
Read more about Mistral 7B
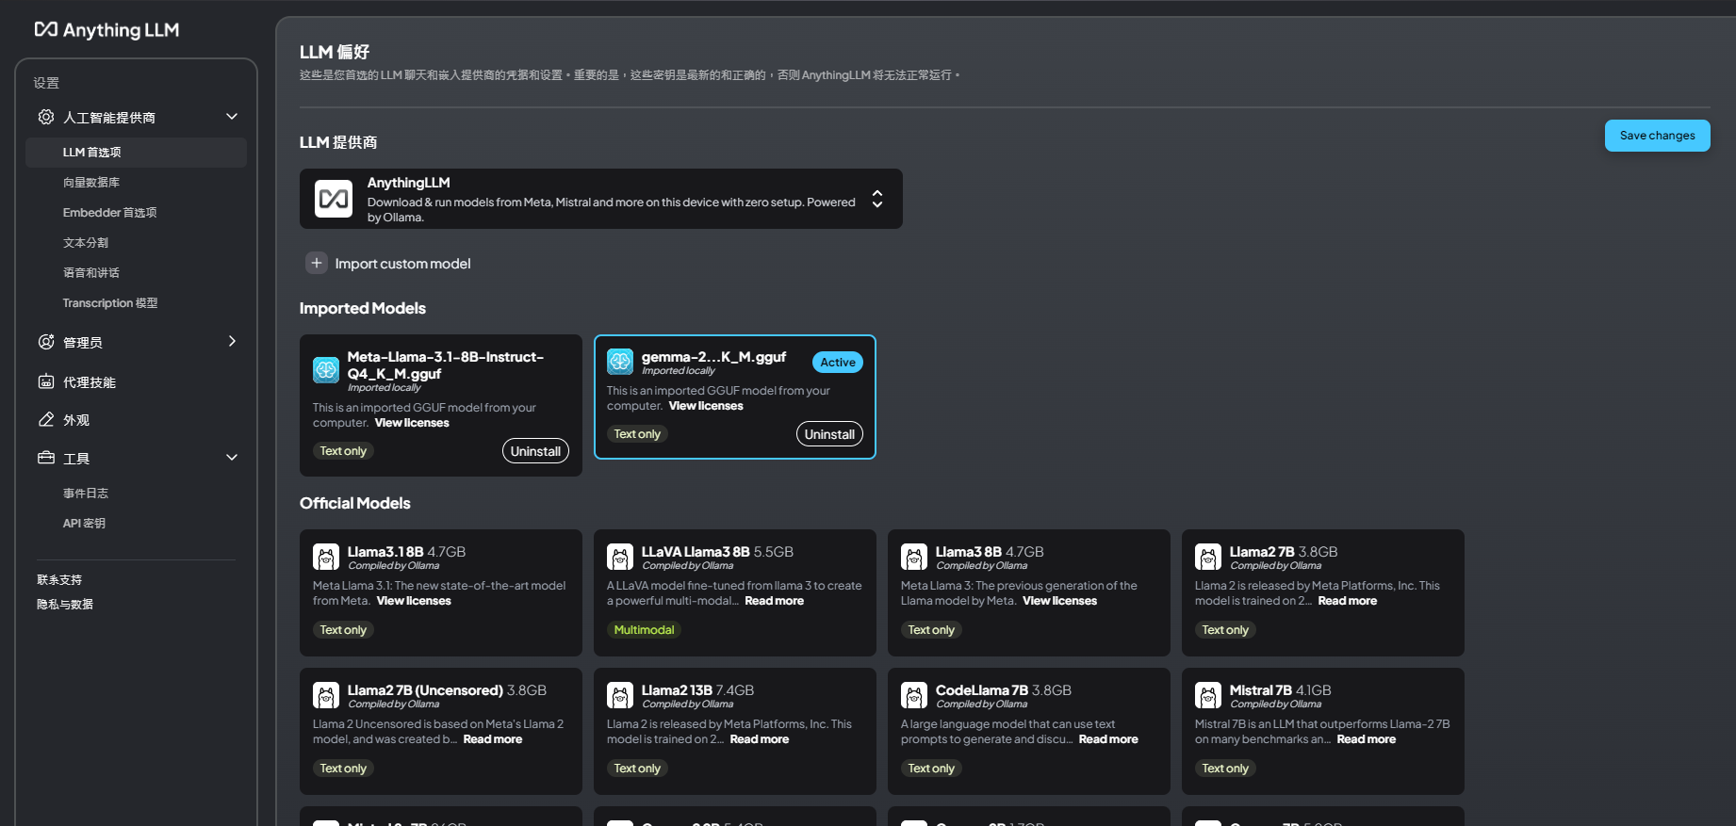(x=1367, y=739)
